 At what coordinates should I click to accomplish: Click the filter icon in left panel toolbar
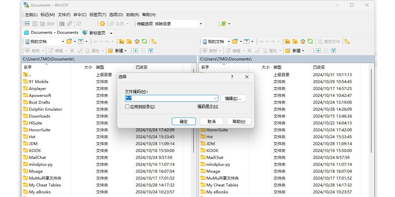[x=80, y=41]
